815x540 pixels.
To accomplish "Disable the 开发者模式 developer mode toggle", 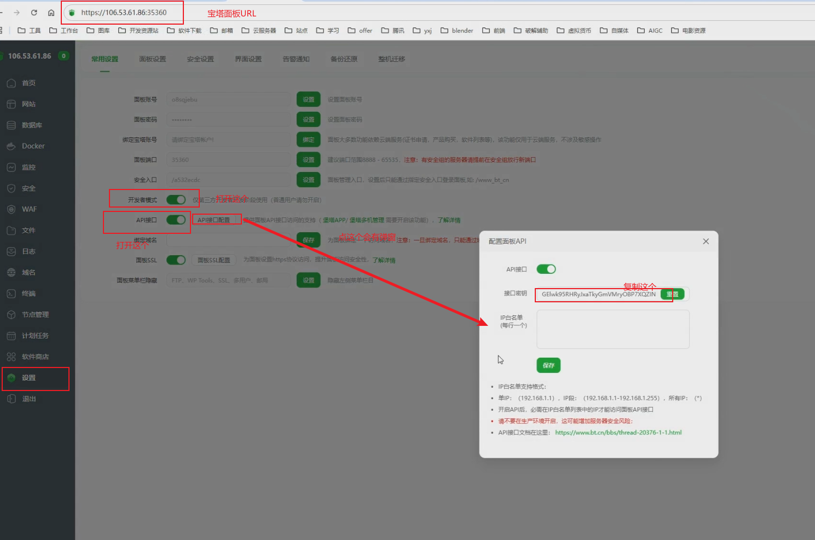I will (x=176, y=200).
